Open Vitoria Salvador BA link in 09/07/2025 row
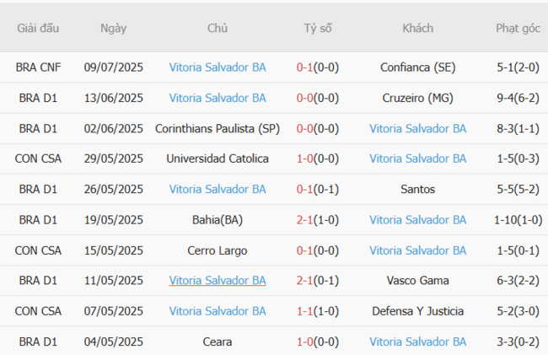Screen dimensions: 548x355 [x=218, y=67]
